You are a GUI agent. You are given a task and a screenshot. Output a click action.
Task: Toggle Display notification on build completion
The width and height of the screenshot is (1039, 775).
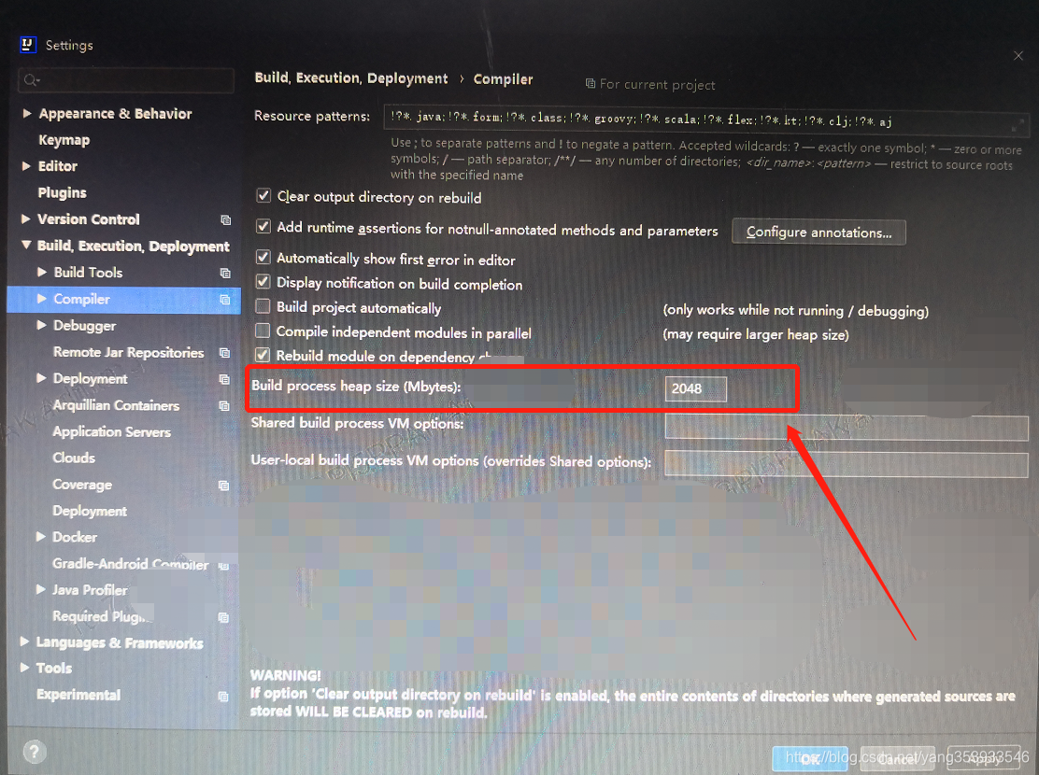click(263, 281)
